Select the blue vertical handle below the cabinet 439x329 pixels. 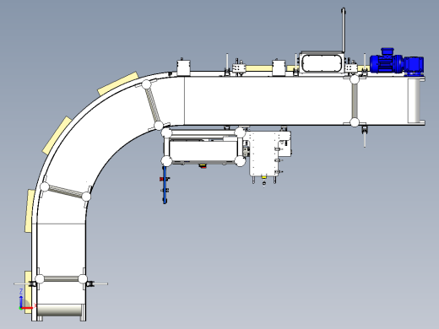[x=165, y=185]
